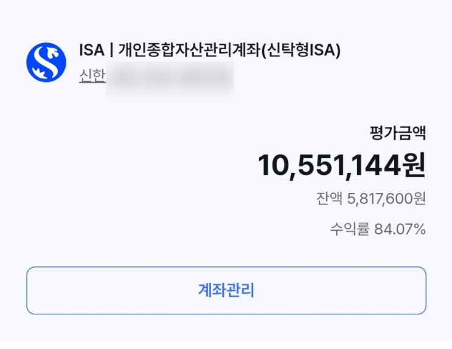Click the Shinhan bank logo icon

point(46,63)
